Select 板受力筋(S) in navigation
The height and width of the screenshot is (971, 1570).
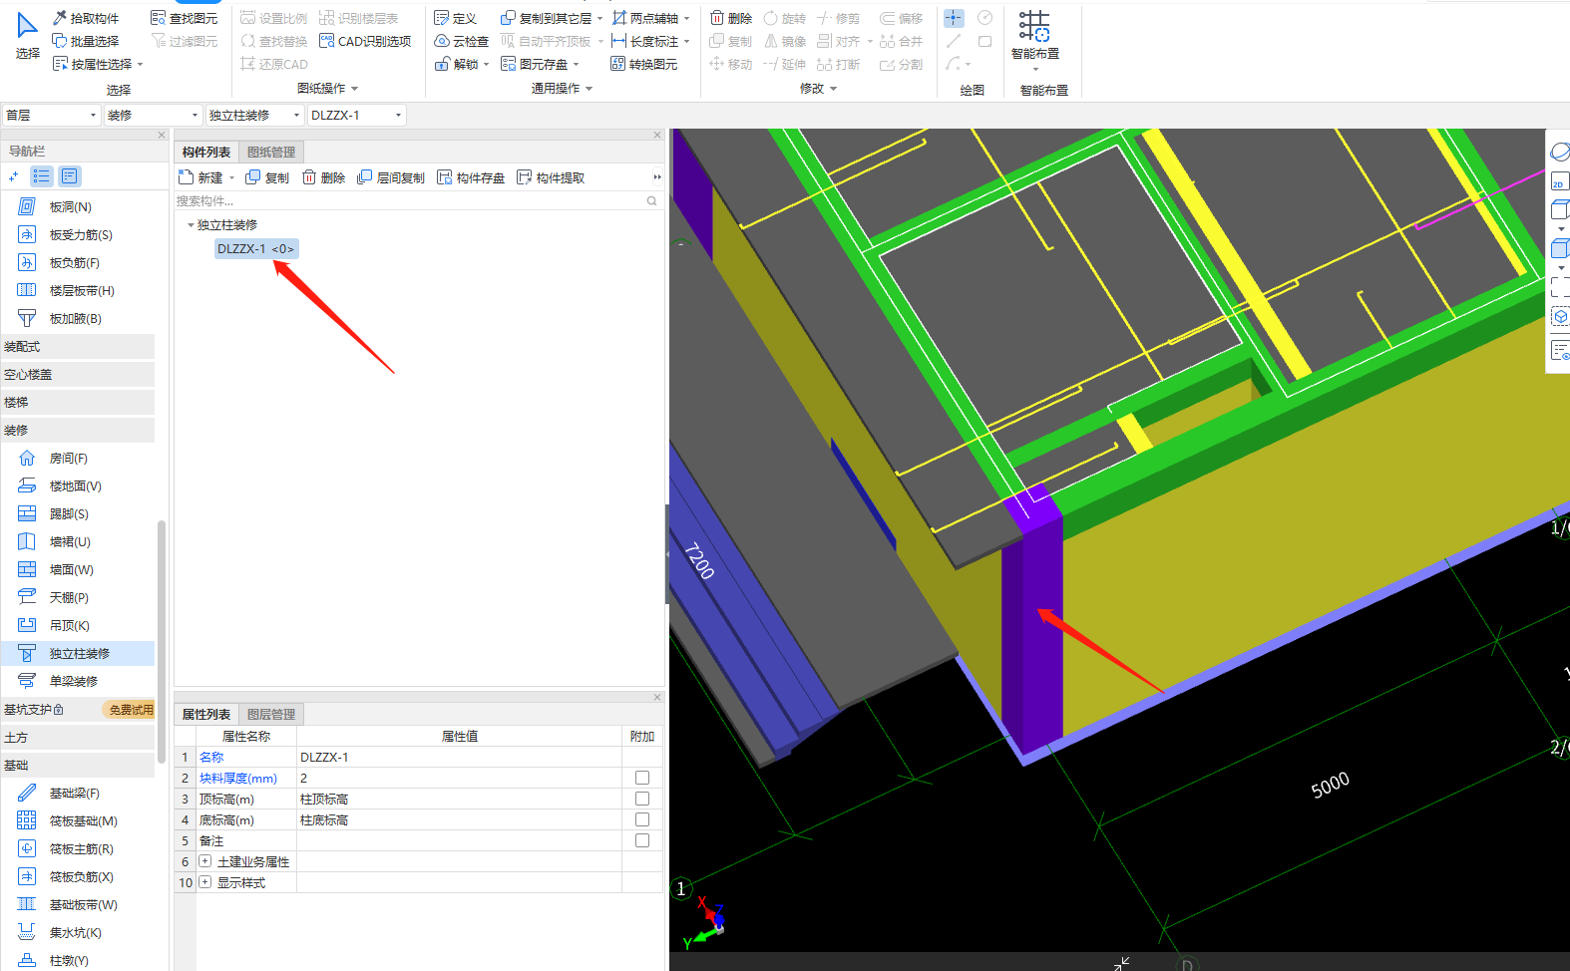coord(80,234)
